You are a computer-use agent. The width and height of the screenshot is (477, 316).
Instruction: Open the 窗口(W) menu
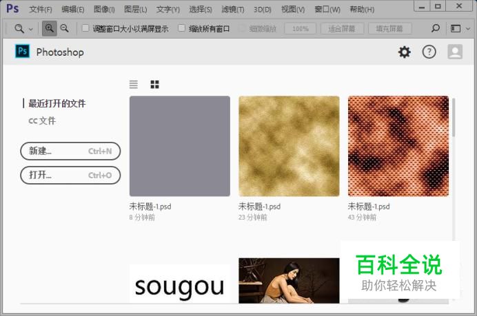tap(327, 10)
